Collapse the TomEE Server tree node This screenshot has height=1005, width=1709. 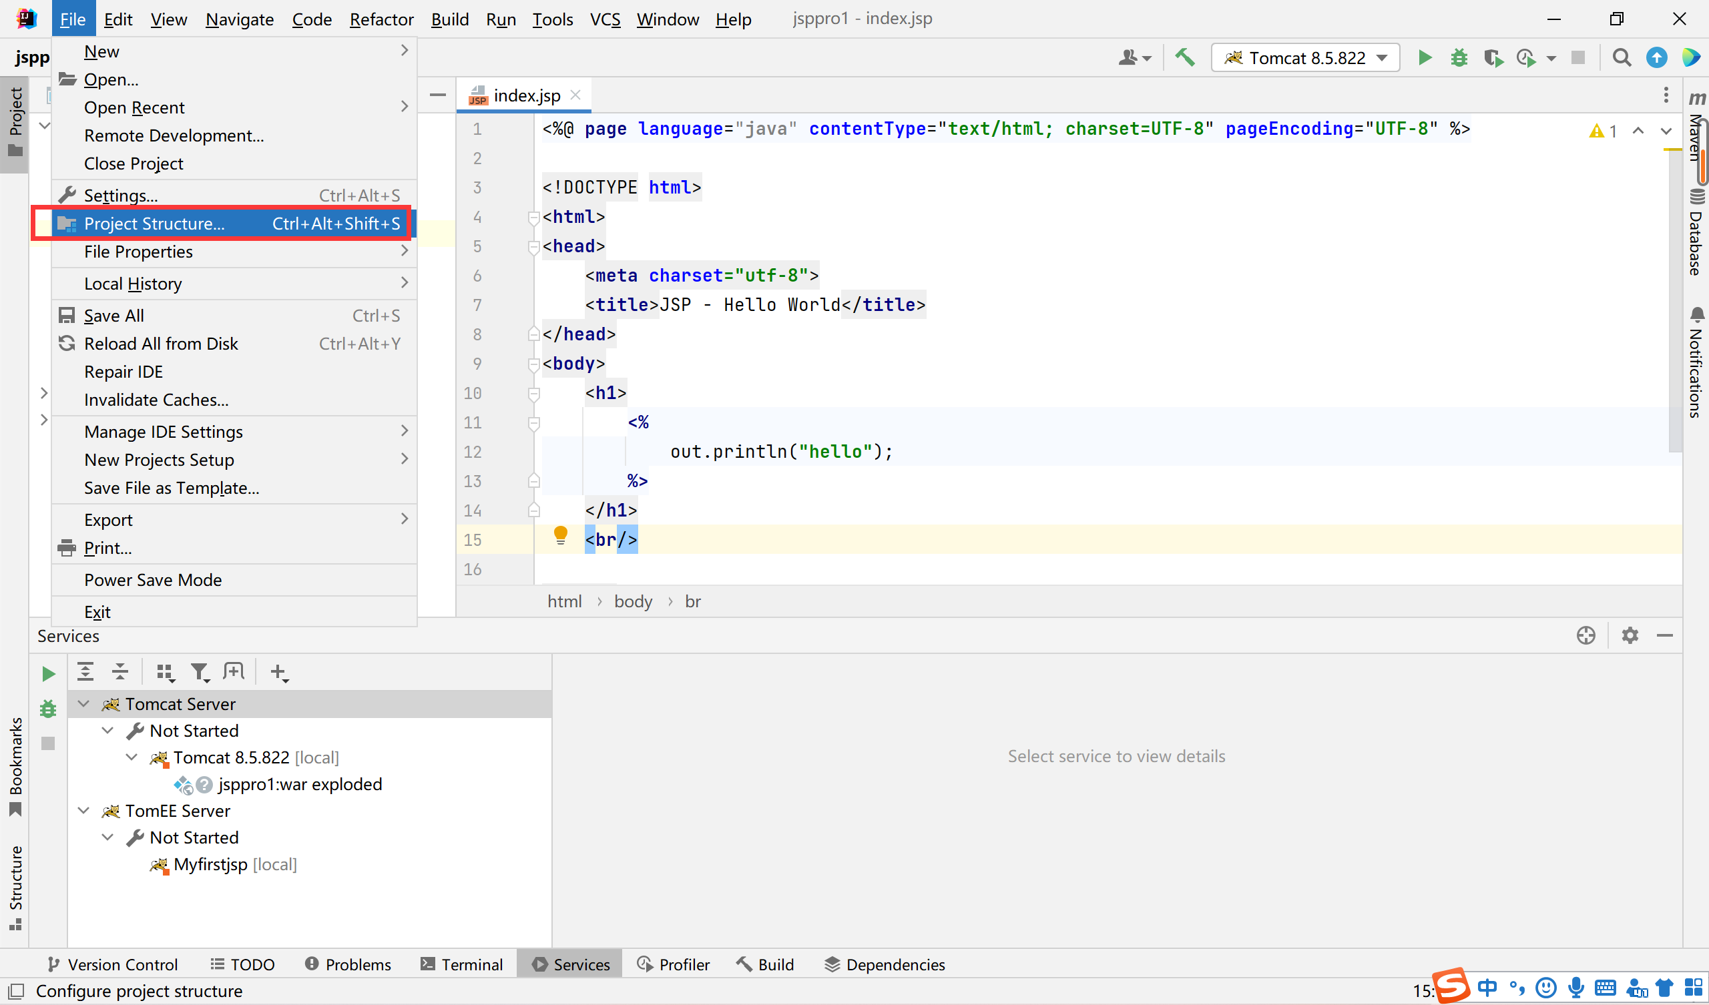pyautogui.click(x=83, y=810)
